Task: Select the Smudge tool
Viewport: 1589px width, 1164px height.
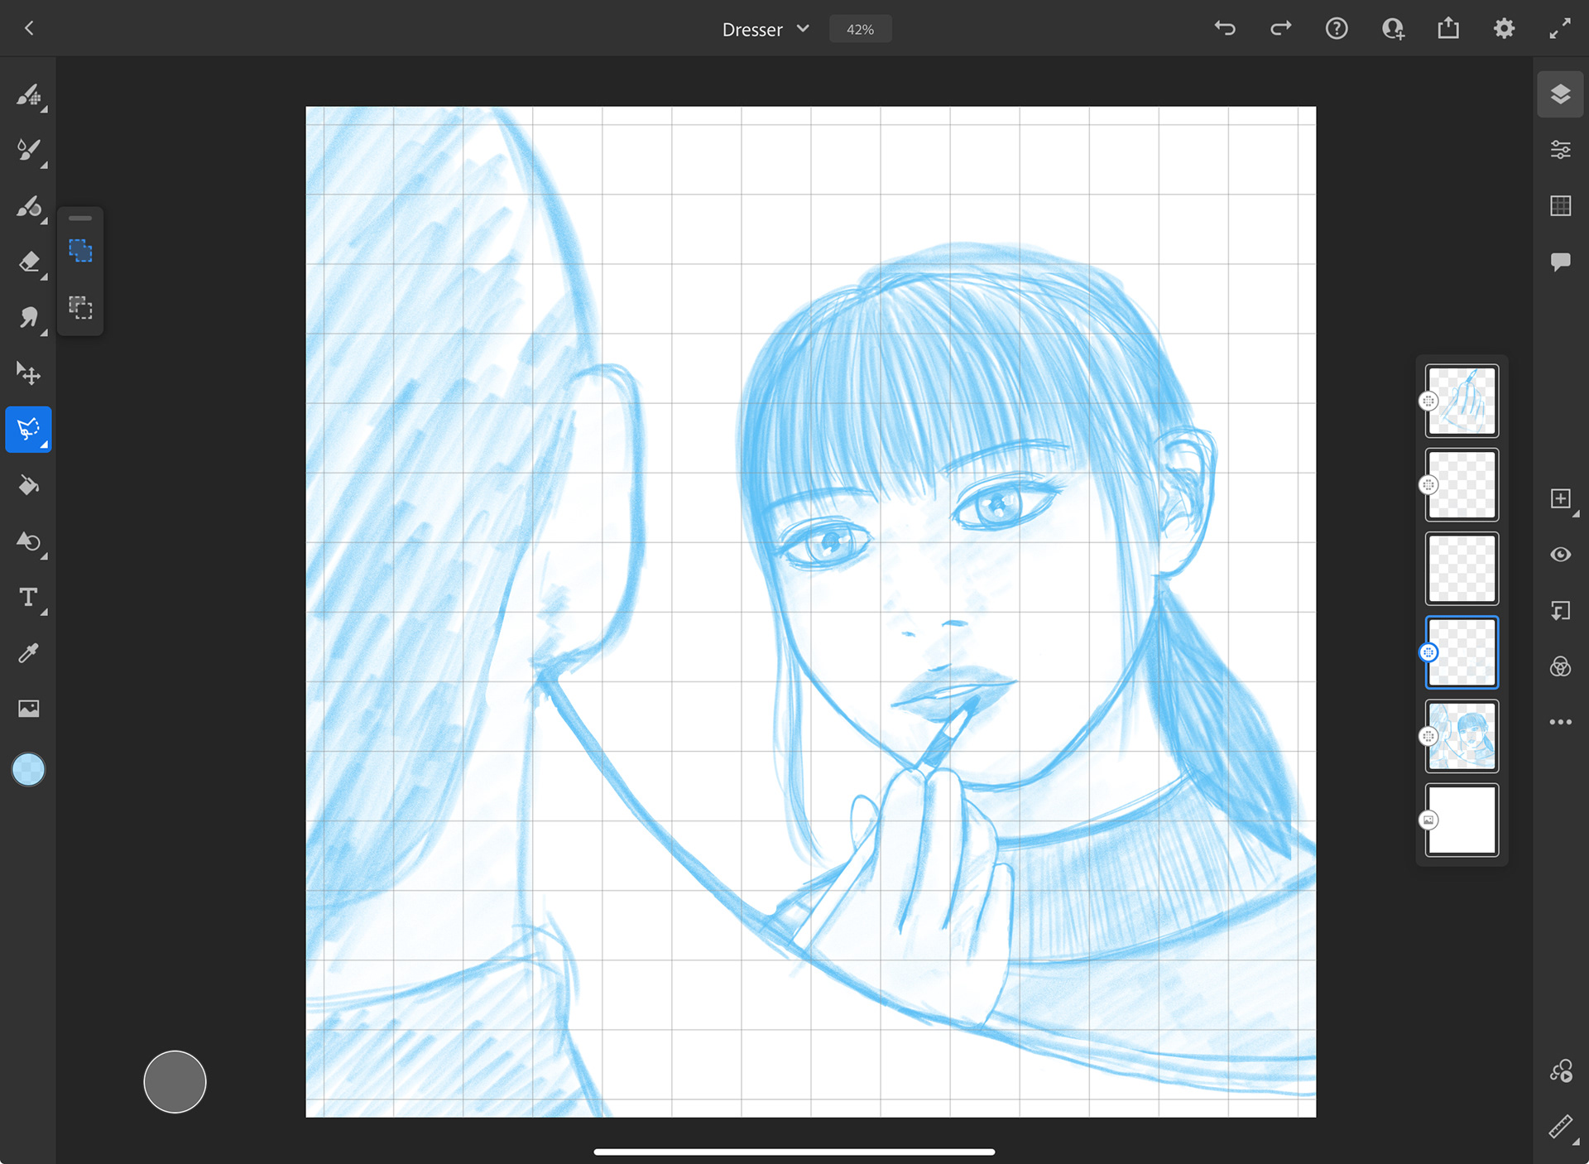Action: 28,317
